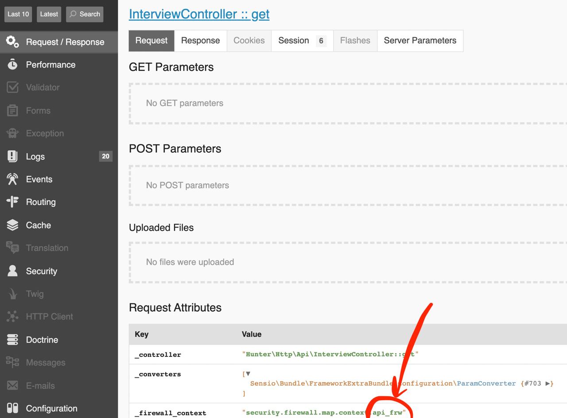Click the Session count badge 6
Screen dimensions: 567x418
(321, 41)
